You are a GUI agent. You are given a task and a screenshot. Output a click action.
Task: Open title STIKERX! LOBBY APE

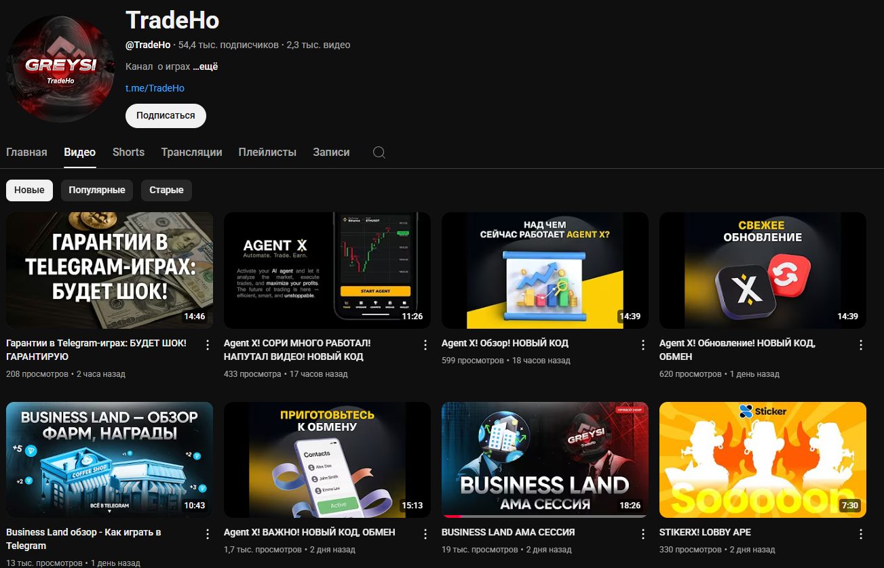click(705, 532)
